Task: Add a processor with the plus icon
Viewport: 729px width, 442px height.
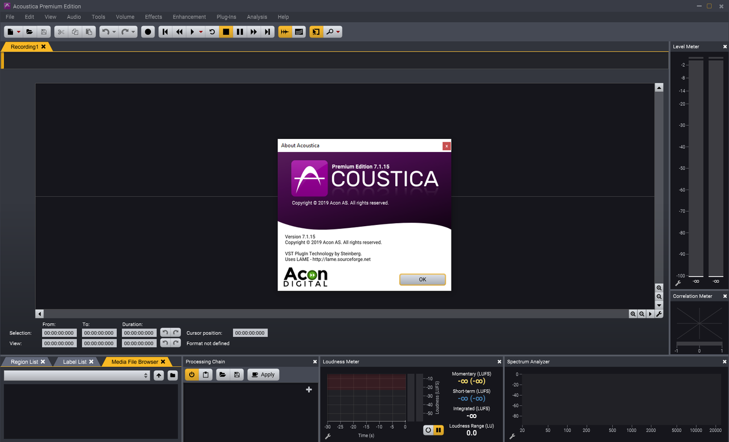Action: tap(309, 390)
